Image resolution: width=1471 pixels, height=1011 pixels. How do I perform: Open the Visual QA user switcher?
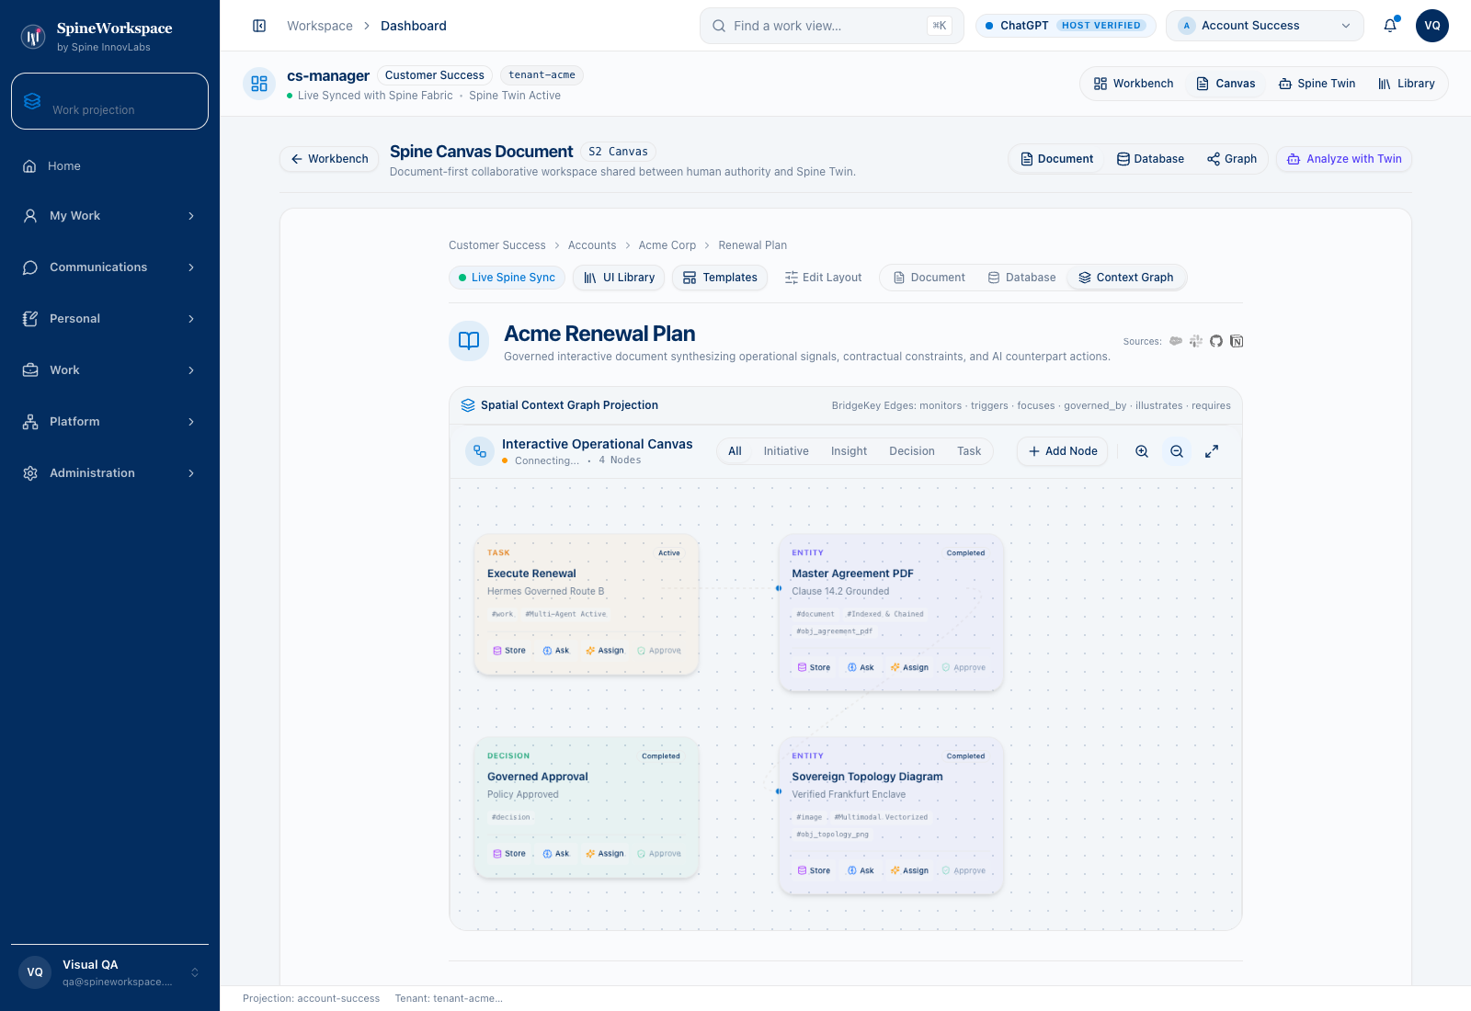click(x=109, y=972)
